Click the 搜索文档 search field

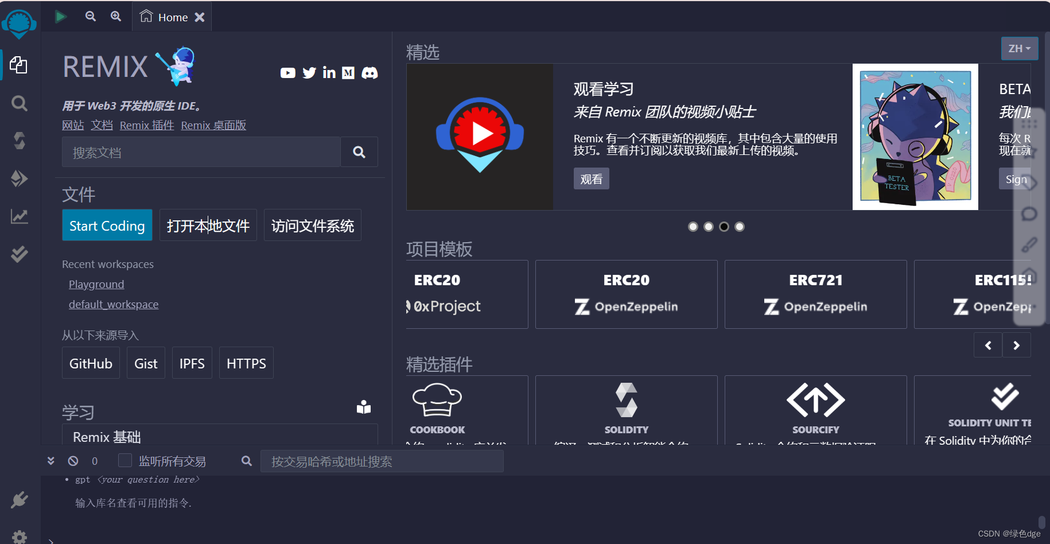click(x=201, y=152)
